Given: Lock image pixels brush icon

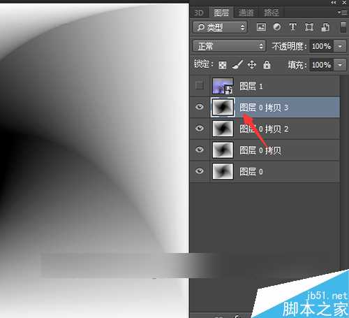Looking at the screenshot, I should click(x=237, y=65).
